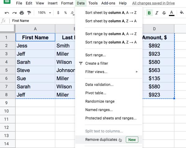Screen dimensions: 186x148
Task: Click the fx function icon
Action: [3, 21]
